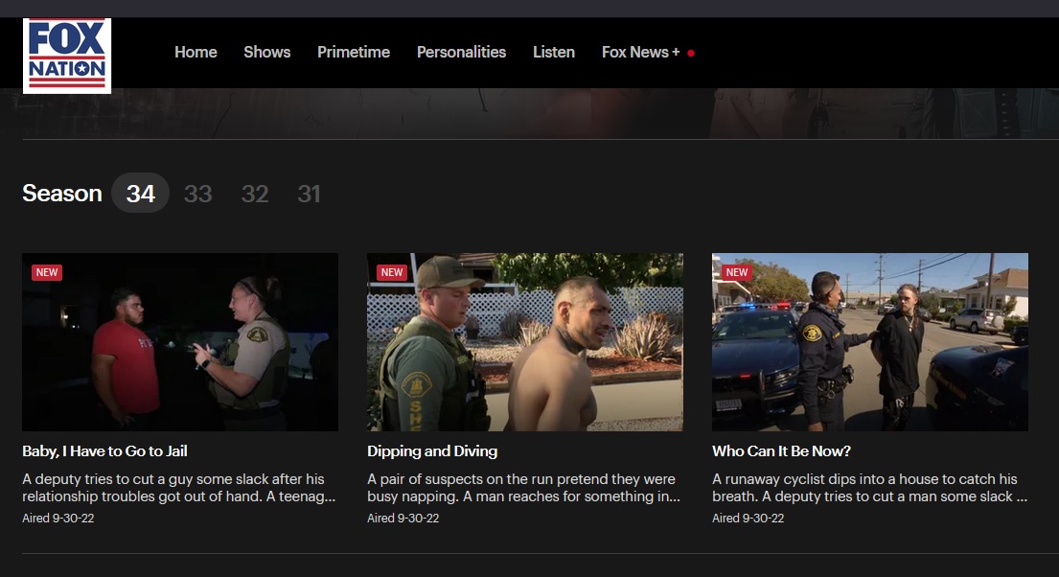
Task: Go to the Shows section
Action: 266,53
